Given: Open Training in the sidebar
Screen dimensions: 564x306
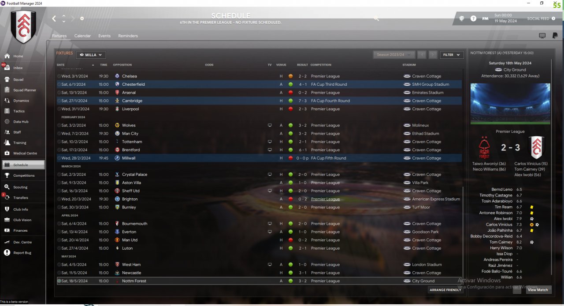Looking at the screenshot, I should pos(23,143).
